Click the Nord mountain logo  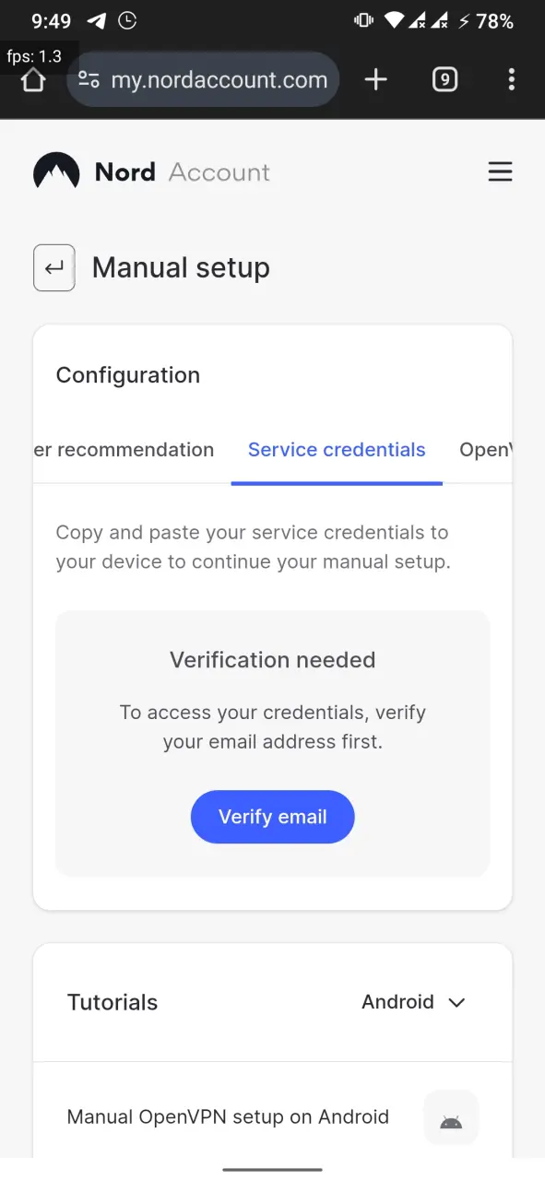56,171
